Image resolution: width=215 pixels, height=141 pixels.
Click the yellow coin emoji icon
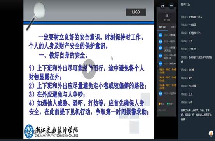click(159, 104)
